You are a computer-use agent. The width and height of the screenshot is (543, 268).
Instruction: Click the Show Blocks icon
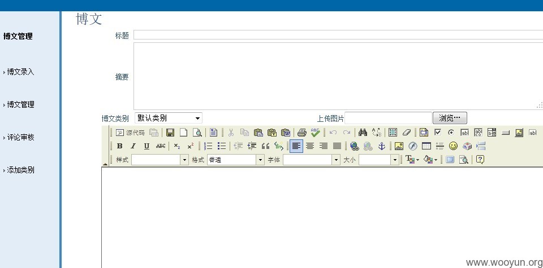click(463, 160)
